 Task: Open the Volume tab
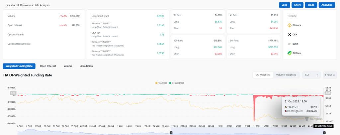tap(68, 66)
